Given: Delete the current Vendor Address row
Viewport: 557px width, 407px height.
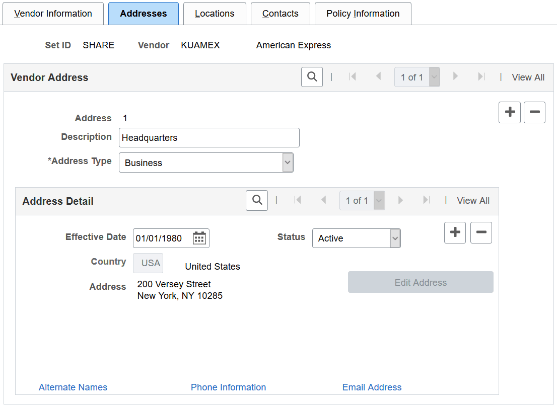Looking at the screenshot, I should tap(534, 112).
